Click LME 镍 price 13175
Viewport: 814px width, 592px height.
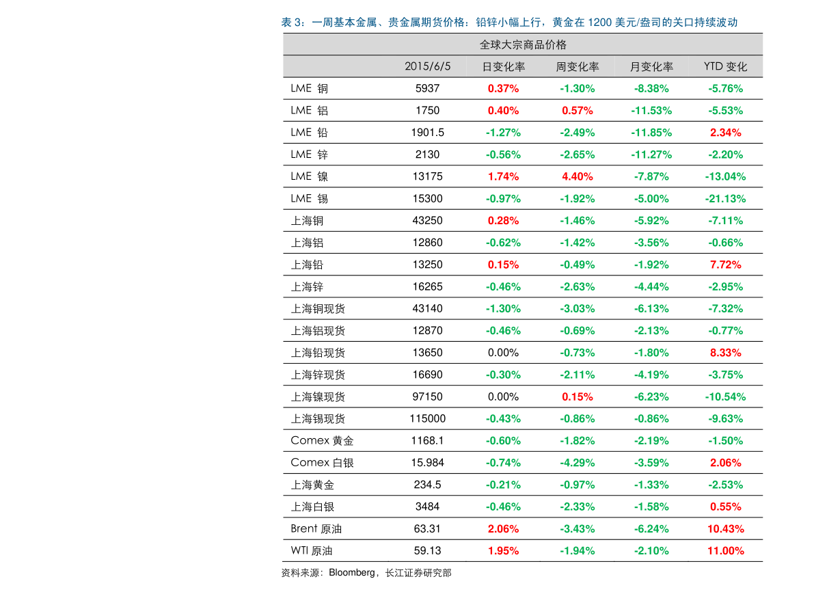[x=427, y=176]
